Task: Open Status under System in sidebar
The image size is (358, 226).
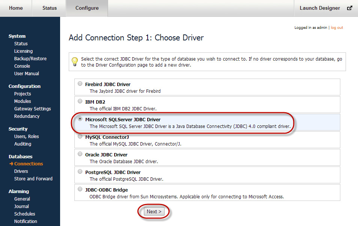Action: 21,44
